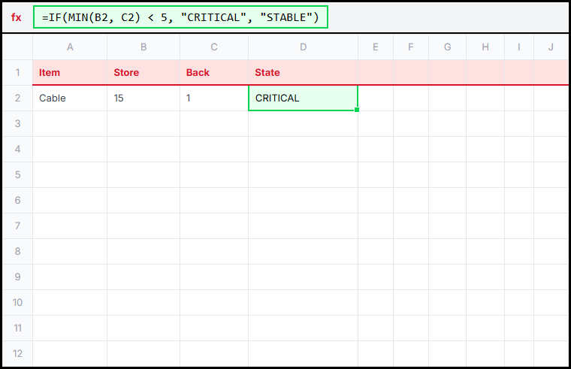Select column B header

144,47
